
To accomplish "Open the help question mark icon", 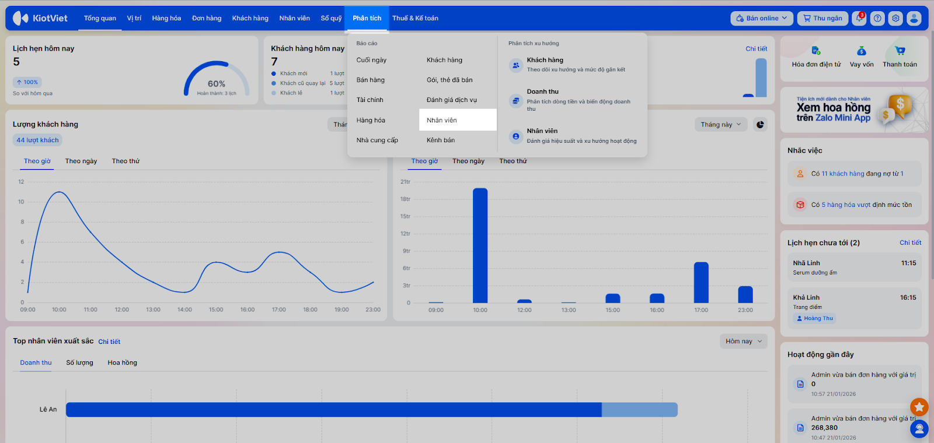I will click(877, 18).
